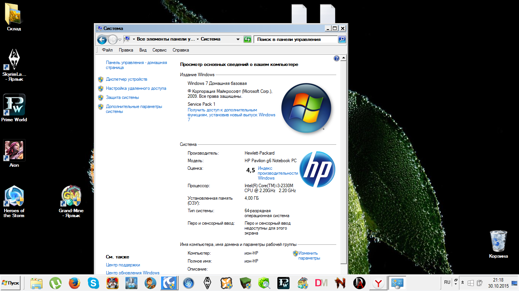Open uTorrent from the taskbar
The width and height of the screenshot is (519, 291).
55,283
